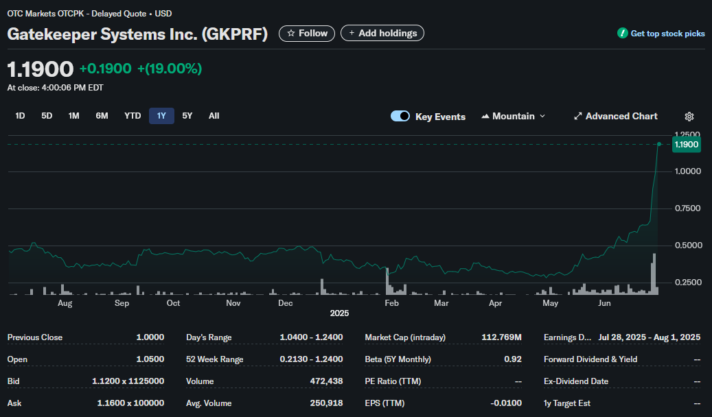Viewport: 712px width, 417px height.
Task: Click the mountain chart type icon
Action: pos(485,117)
